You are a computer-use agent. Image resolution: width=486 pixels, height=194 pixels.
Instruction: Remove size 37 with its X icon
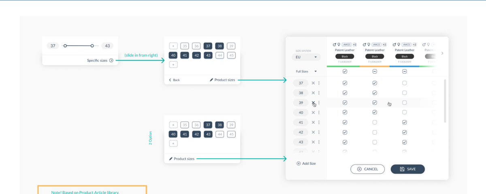313,83
